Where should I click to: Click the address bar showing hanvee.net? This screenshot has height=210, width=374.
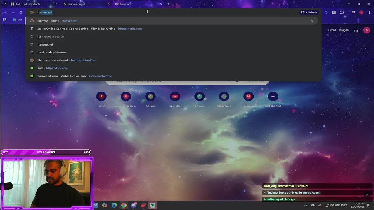click(164, 12)
